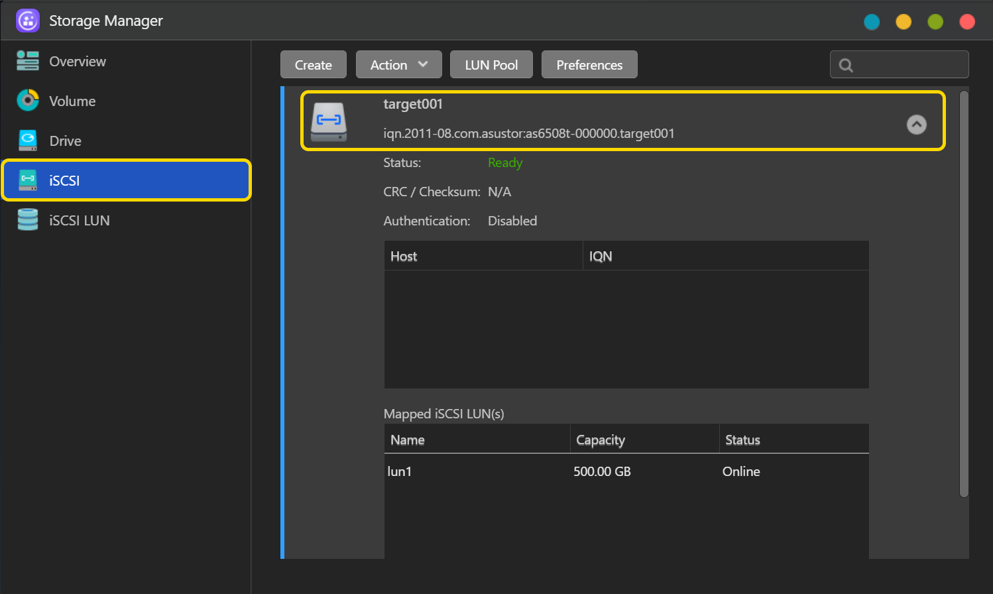This screenshot has width=993, height=594.
Task: Click the Storage Manager app icon
Action: tap(28, 21)
